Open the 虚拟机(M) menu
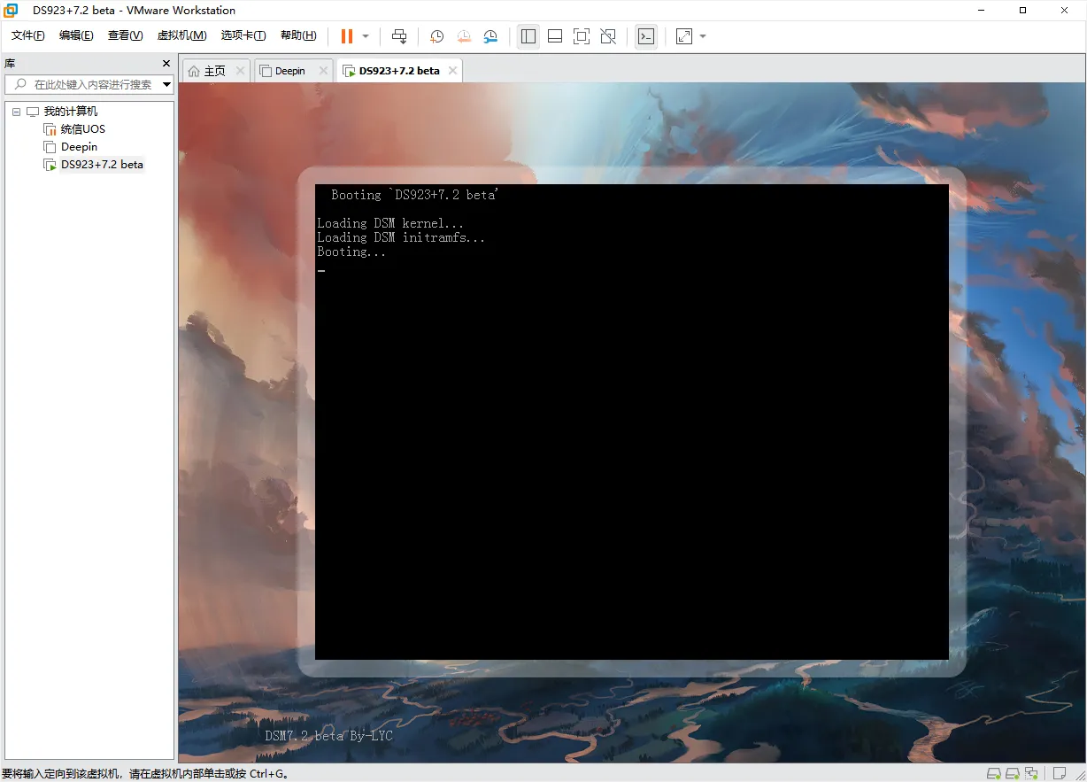The width and height of the screenshot is (1087, 782). pyautogui.click(x=181, y=35)
